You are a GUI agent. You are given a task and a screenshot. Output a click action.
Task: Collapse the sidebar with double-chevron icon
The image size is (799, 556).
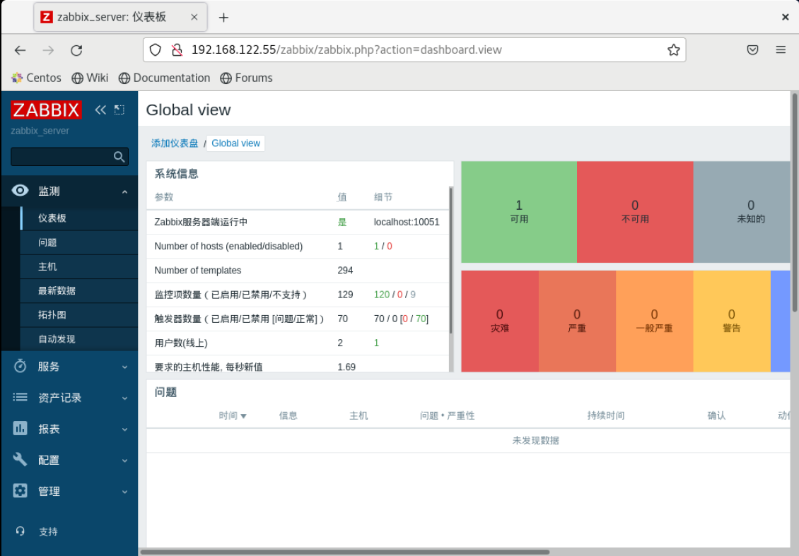point(100,110)
